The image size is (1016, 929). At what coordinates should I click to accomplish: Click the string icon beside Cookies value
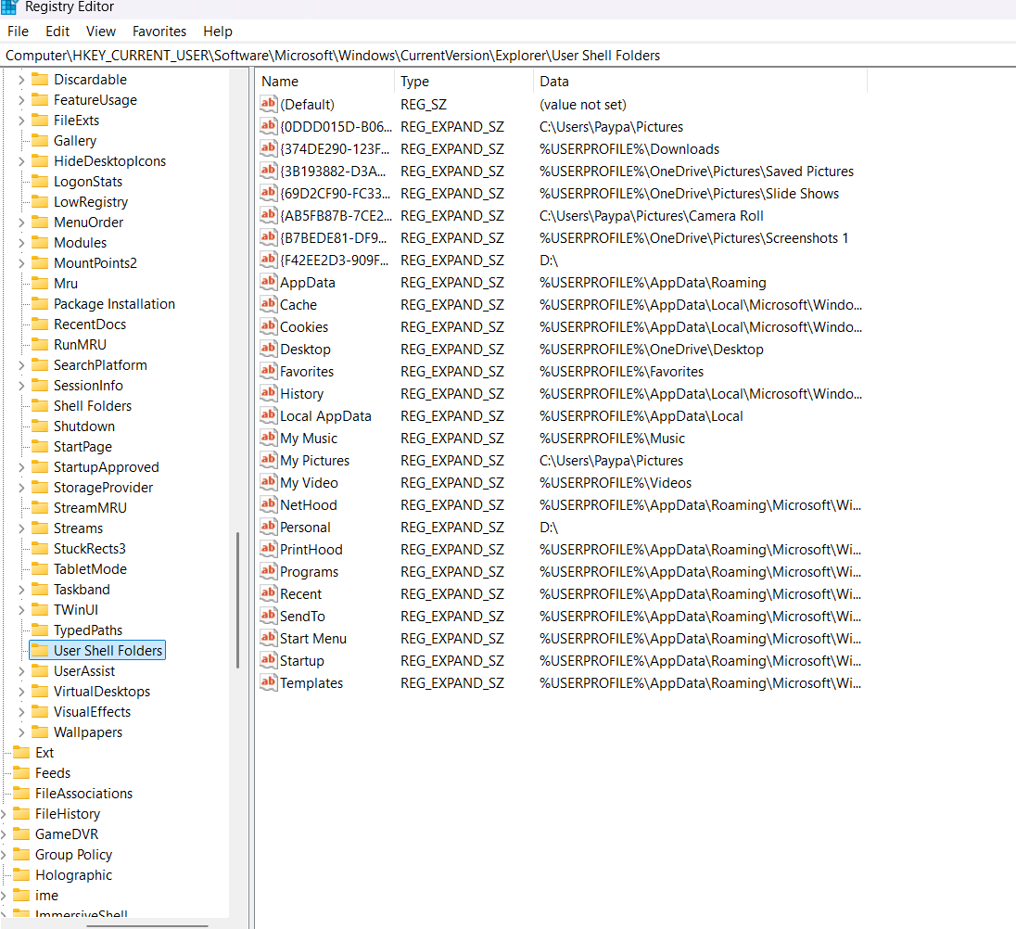268,326
